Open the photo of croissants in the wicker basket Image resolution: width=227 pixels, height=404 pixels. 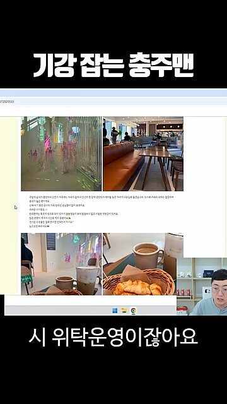pyautogui.click(x=140, y=264)
